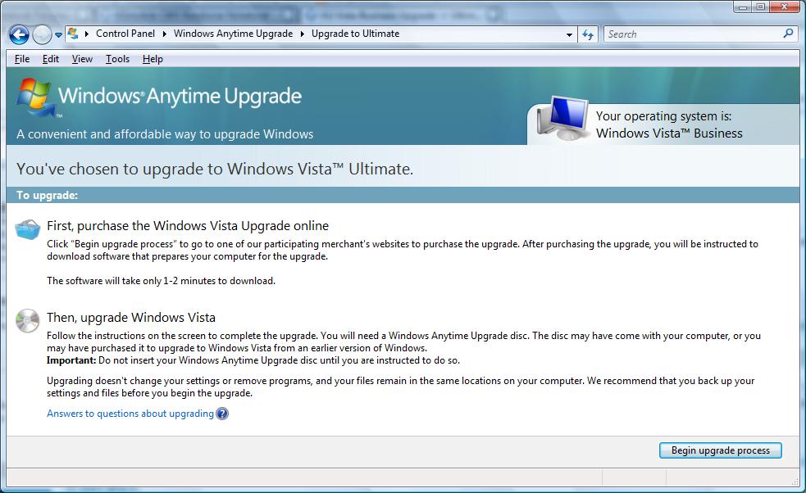Click the Control Panel icon in address bar
The width and height of the screenshot is (806, 493).
[x=73, y=34]
